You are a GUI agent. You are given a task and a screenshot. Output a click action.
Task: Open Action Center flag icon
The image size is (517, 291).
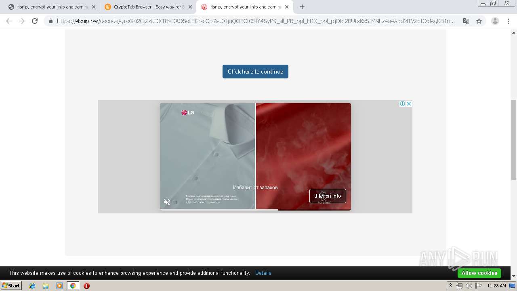click(x=479, y=286)
